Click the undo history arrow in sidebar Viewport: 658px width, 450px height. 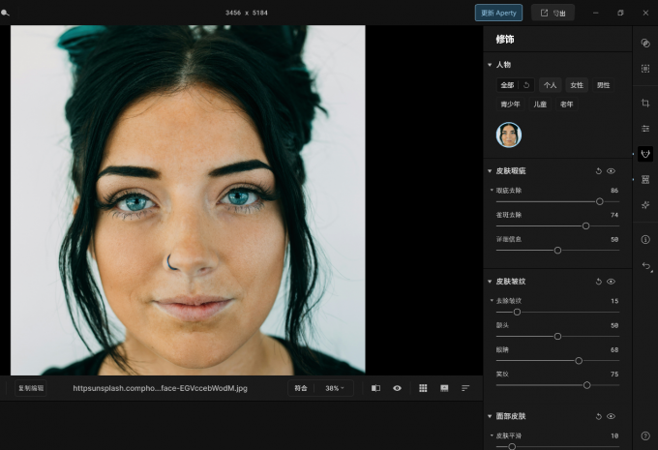coord(646,266)
